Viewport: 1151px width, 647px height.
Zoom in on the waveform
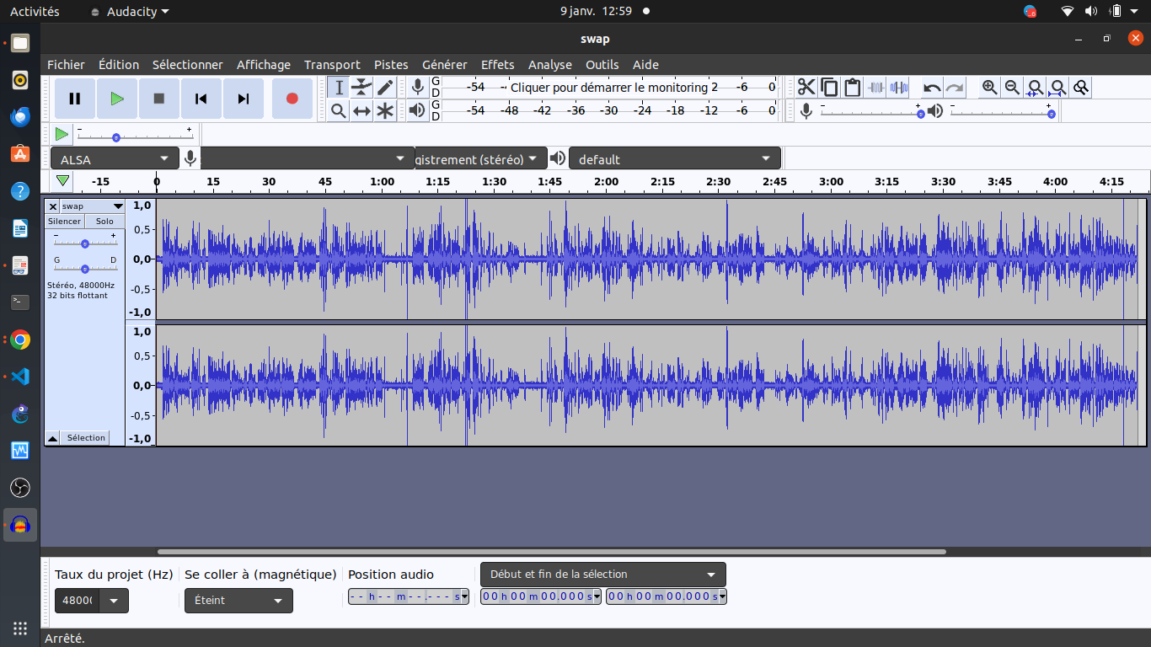coord(990,88)
